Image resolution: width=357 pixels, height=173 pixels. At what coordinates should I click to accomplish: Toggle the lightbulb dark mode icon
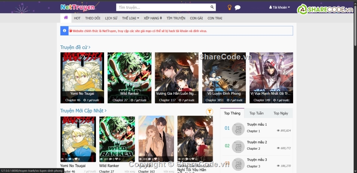tap(229, 7)
